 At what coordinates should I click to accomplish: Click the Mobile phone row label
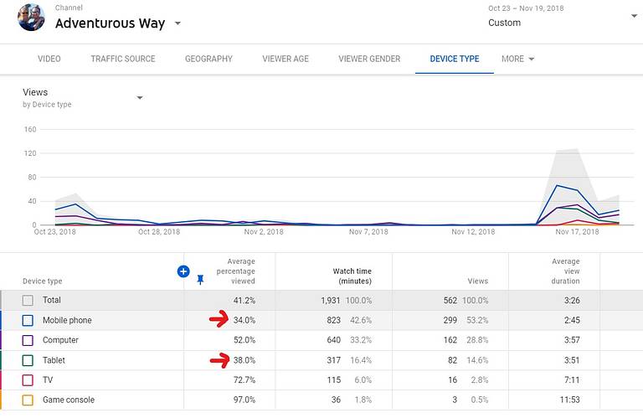[67, 320]
